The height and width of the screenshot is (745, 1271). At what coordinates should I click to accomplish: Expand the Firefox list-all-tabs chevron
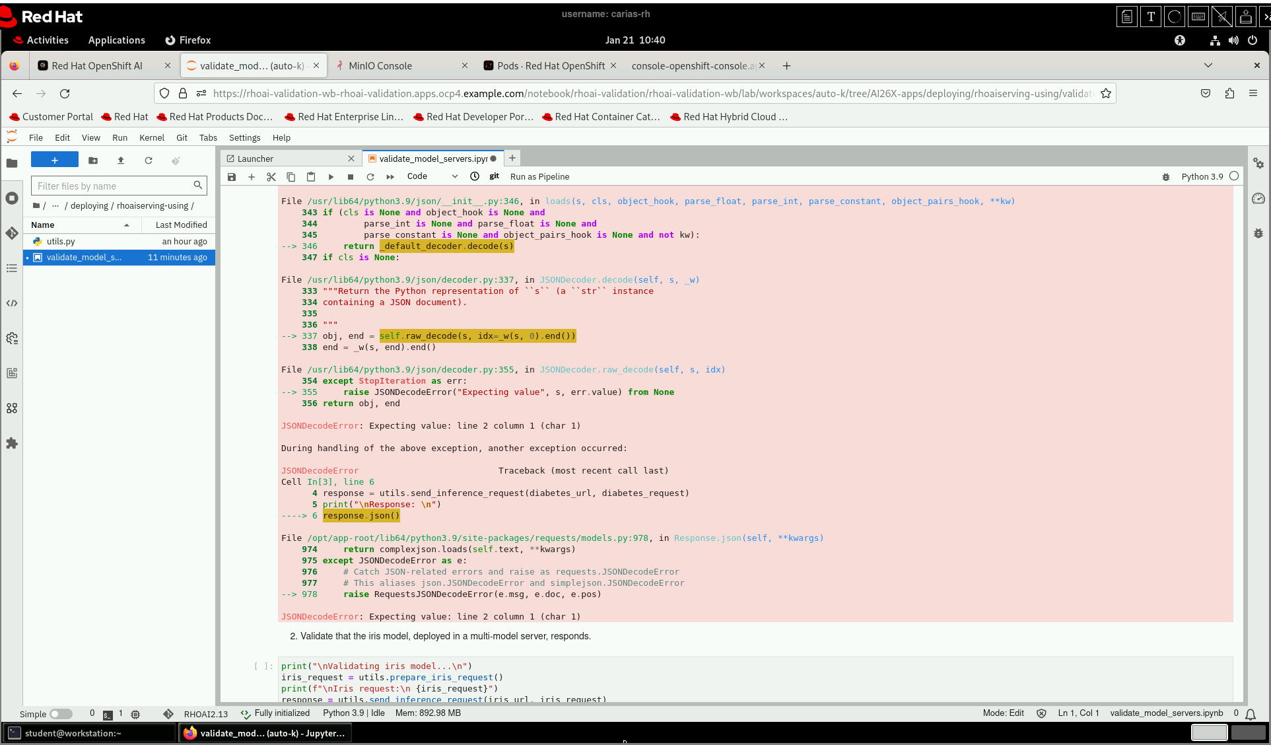point(1208,65)
